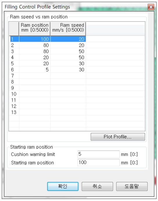Select row 13 header in the table
Image resolution: width=158 pixels, height=201 pixels.
(x=14, y=112)
